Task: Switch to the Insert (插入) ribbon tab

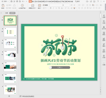Action: click(33, 2)
